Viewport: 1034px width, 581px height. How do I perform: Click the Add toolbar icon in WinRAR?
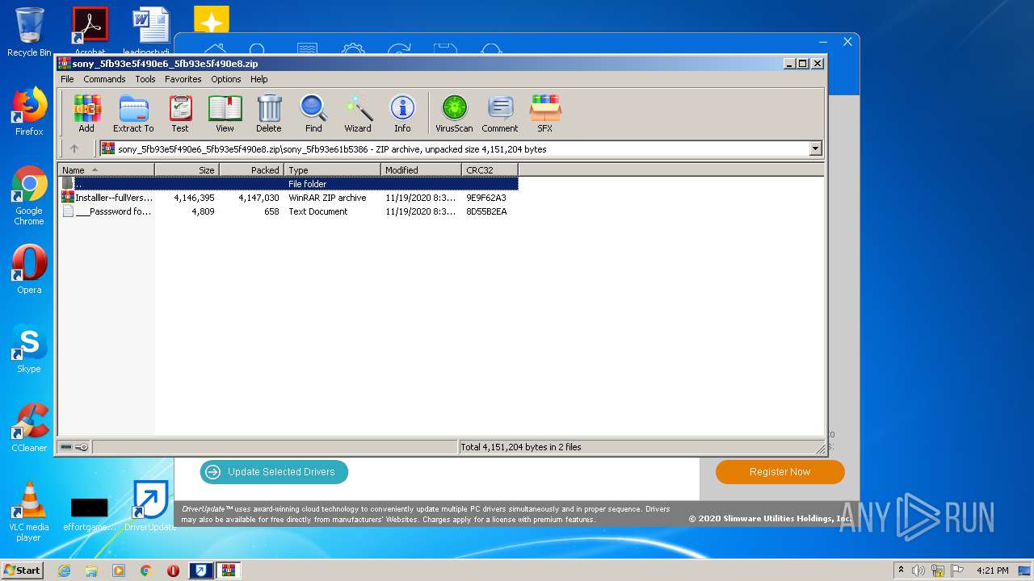coord(86,113)
